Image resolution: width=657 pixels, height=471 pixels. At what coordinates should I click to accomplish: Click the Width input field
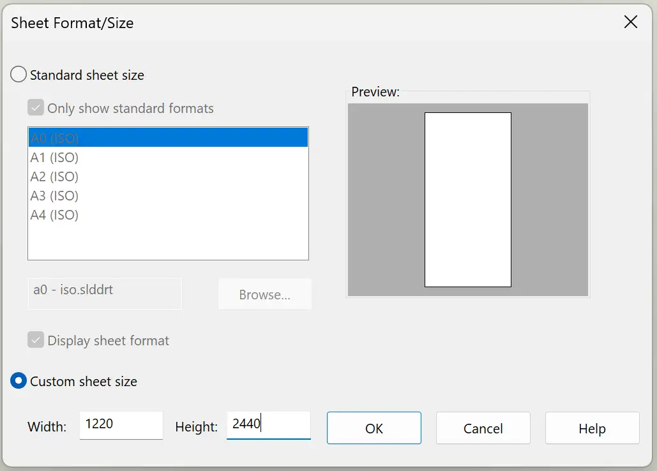coord(121,425)
